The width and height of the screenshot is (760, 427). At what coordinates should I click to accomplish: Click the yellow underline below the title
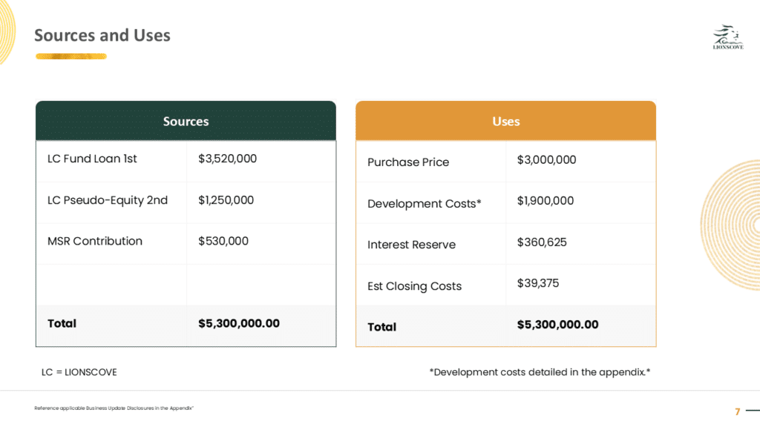71,56
